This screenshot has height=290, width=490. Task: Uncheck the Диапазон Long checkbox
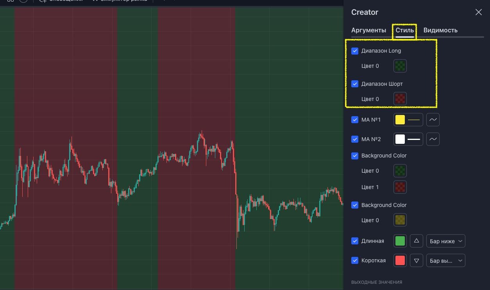click(x=355, y=51)
